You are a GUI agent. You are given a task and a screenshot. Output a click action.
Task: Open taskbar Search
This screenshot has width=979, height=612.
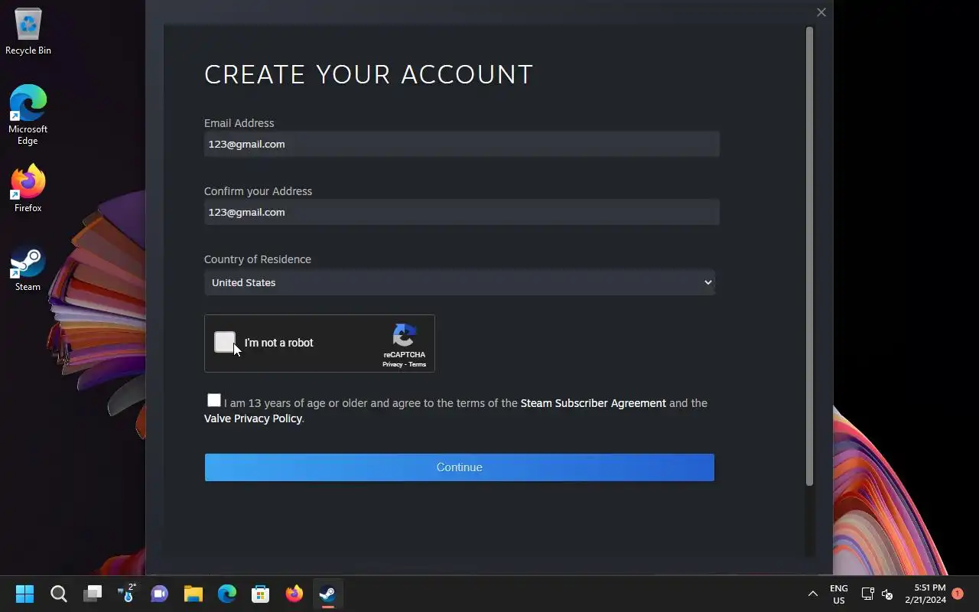(58, 594)
